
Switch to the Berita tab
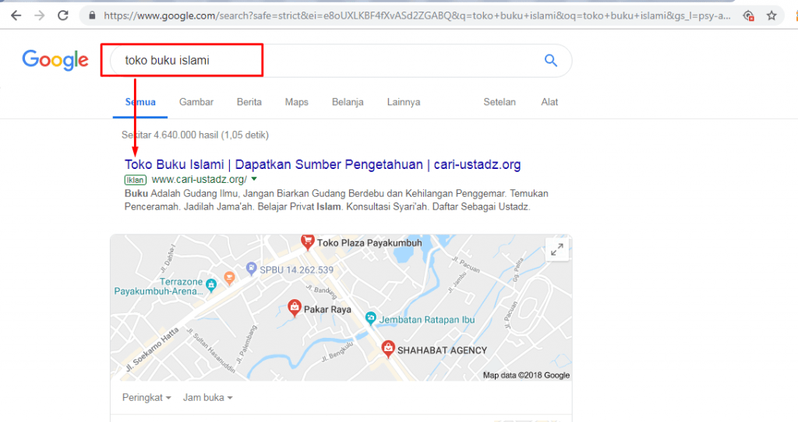tap(249, 102)
